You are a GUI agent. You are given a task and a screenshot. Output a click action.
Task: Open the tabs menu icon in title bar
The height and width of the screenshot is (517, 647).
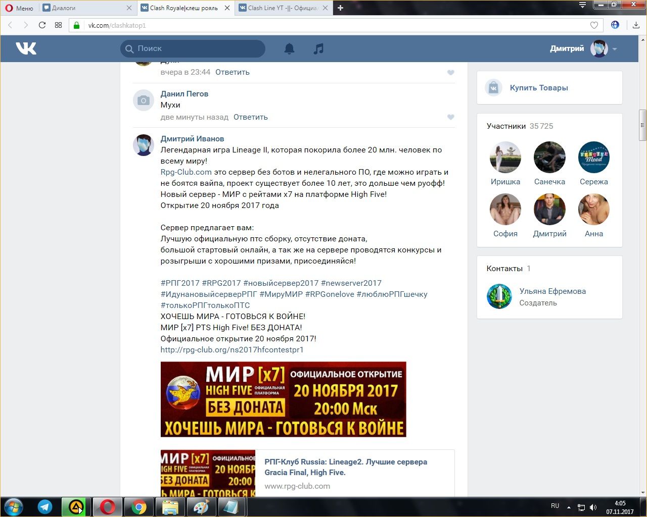582,5
